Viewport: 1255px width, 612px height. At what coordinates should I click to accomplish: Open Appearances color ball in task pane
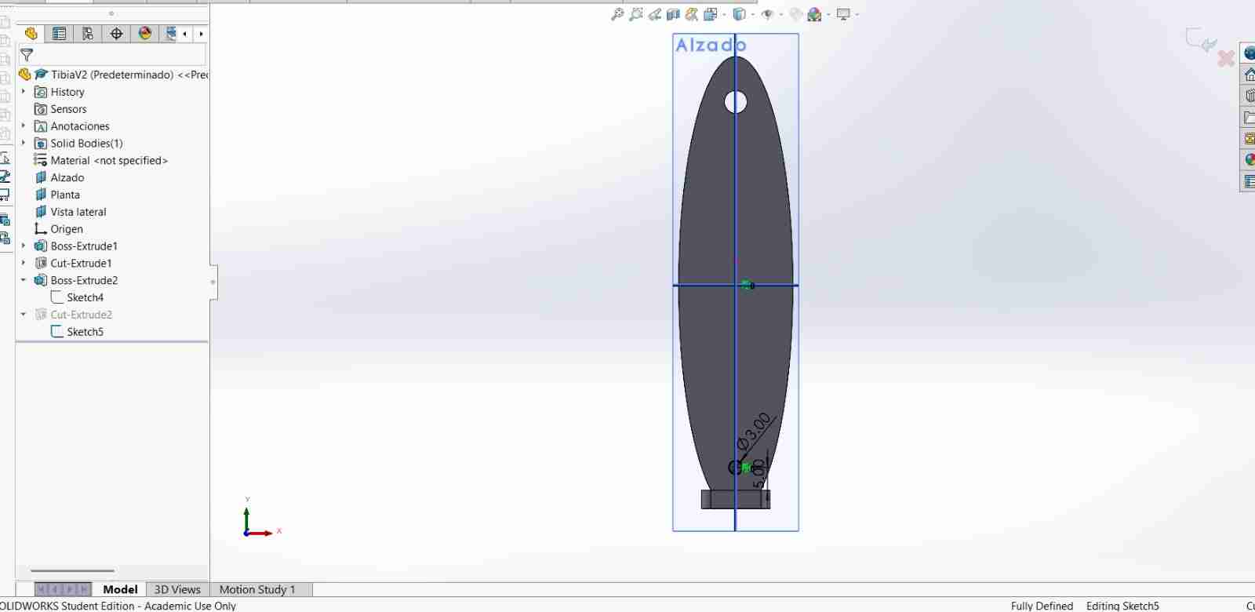point(1249,160)
